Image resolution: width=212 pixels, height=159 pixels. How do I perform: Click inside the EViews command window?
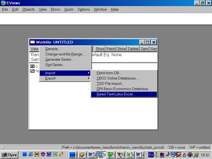pyautogui.click(x=106, y=19)
